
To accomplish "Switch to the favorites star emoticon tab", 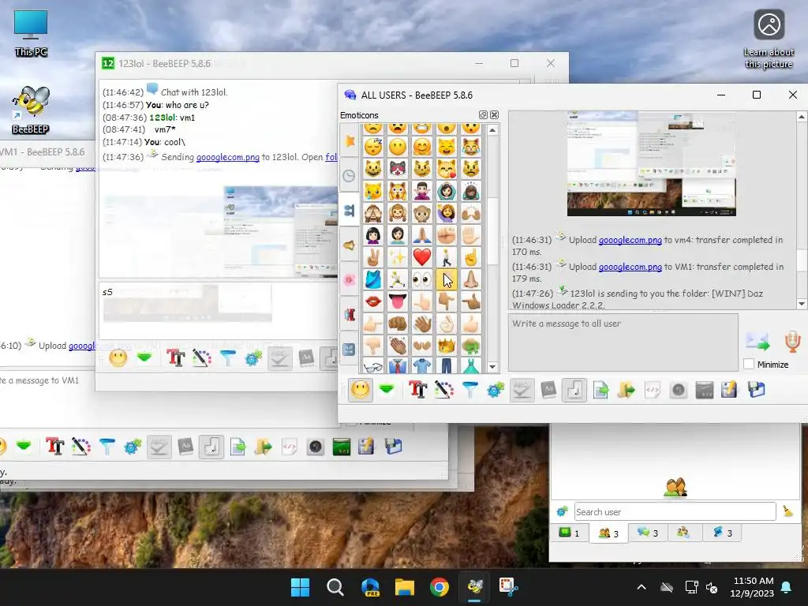I will click(350, 140).
